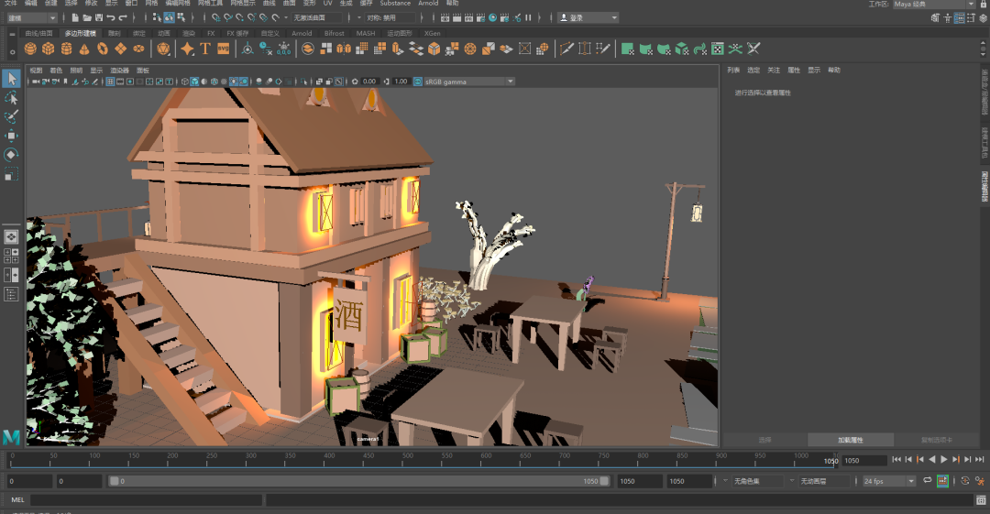Open the 对称: 禁用 symmetry dropdown
Viewport: 990px width, 514px height.
point(390,17)
